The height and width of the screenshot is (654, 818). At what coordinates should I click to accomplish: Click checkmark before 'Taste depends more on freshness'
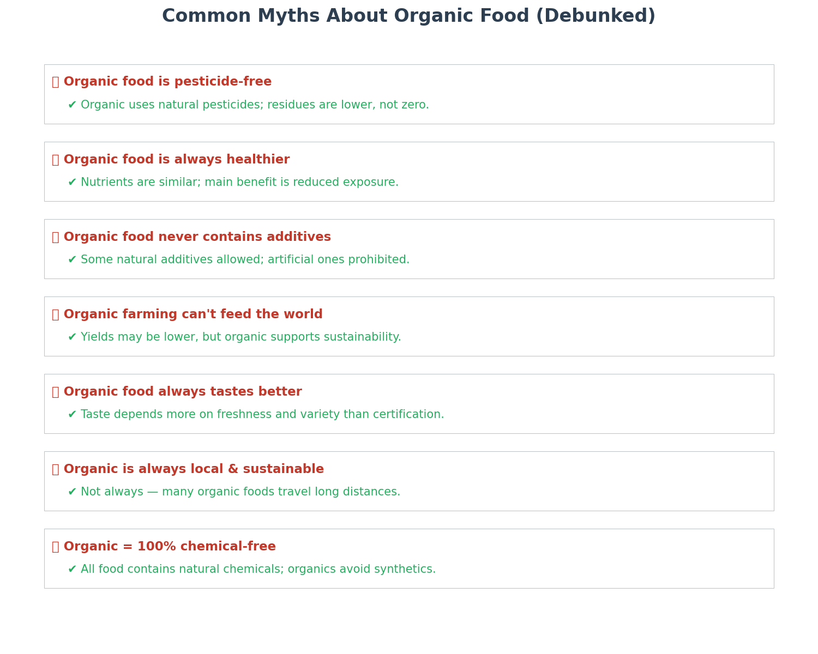tap(72, 415)
